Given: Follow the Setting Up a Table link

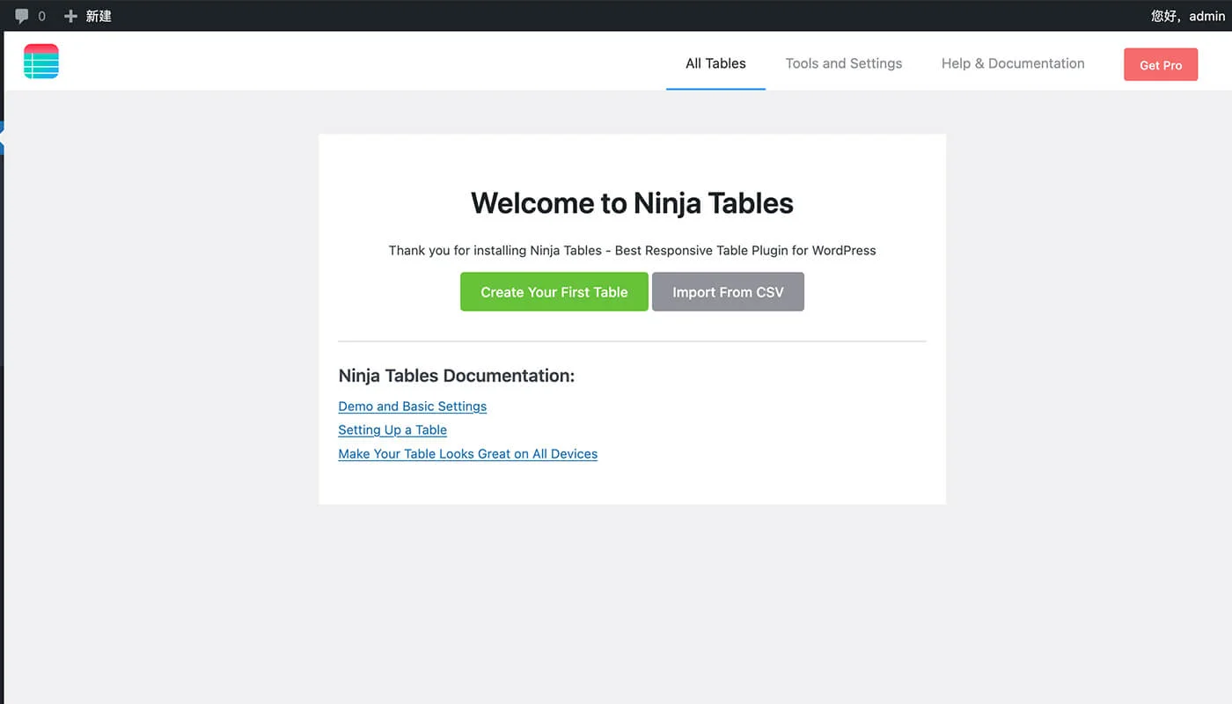Looking at the screenshot, I should (x=392, y=430).
